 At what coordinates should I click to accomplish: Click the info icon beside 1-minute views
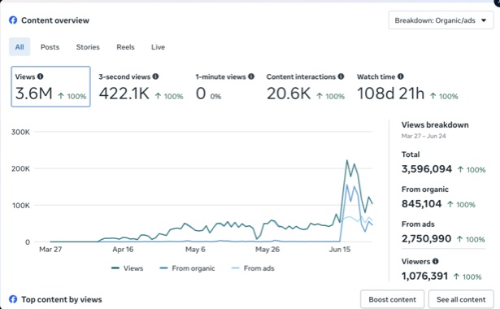251,76
